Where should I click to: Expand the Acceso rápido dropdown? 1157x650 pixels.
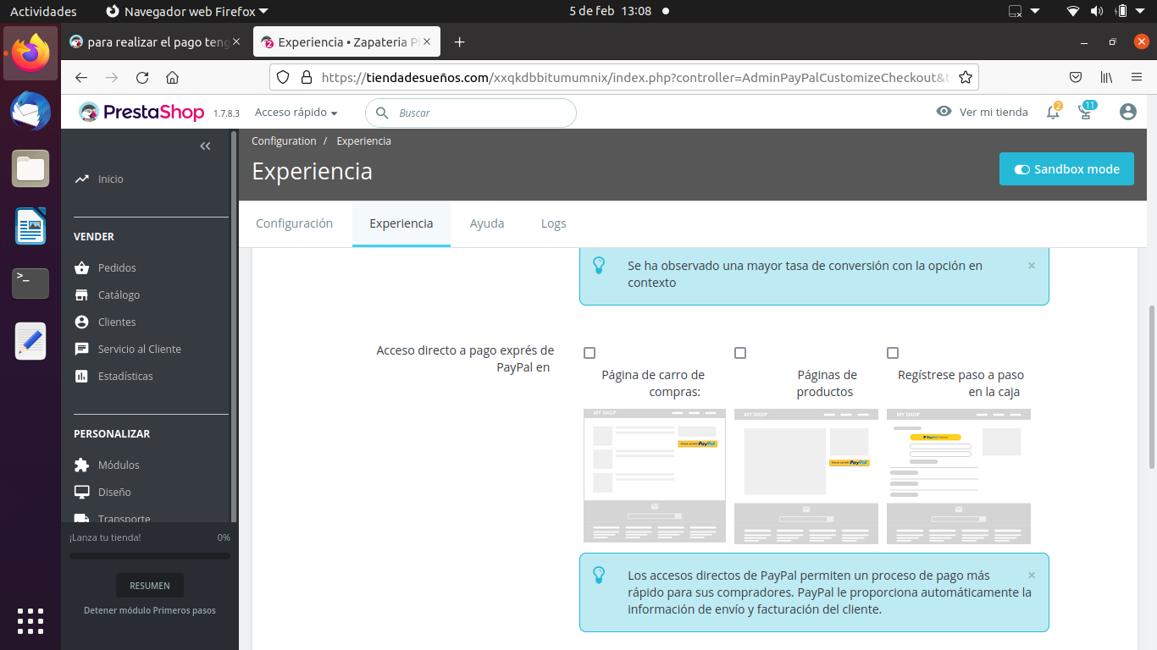[x=296, y=113]
